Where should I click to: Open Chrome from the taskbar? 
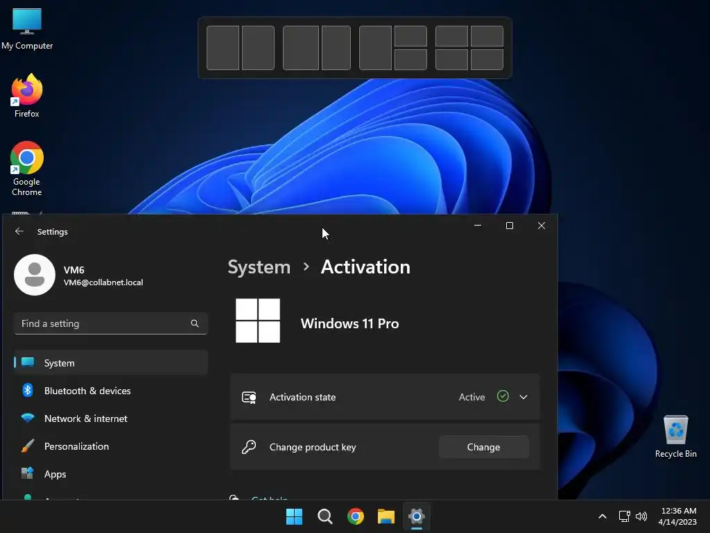[x=356, y=516]
